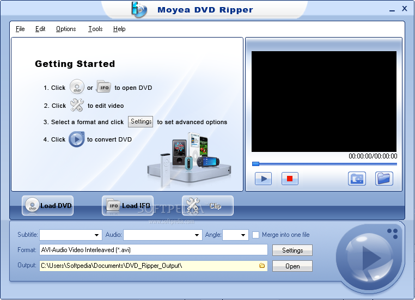Click the wrench tools icon in step 2
This screenshot has height=300, width=415.
point(77,105)
